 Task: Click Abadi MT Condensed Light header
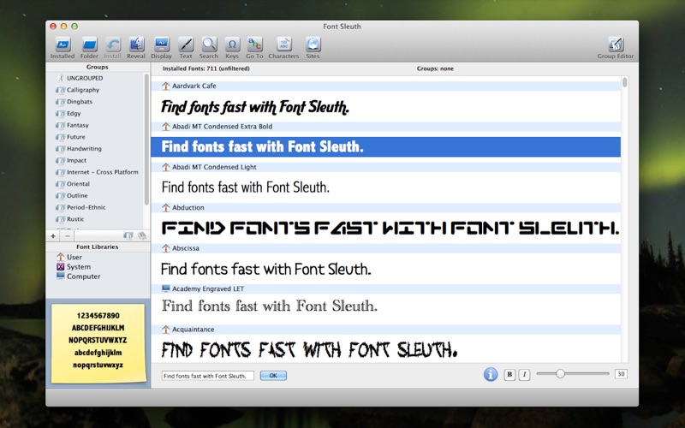386,167
